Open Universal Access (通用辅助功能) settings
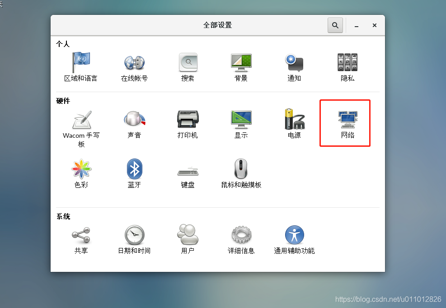This screenshot has width=446, height=308. (x=294, y=239)
